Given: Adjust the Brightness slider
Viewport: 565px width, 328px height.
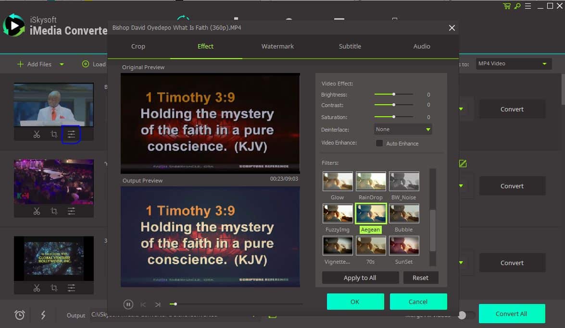Looking at the screenshot, I should tap(393, 94).
